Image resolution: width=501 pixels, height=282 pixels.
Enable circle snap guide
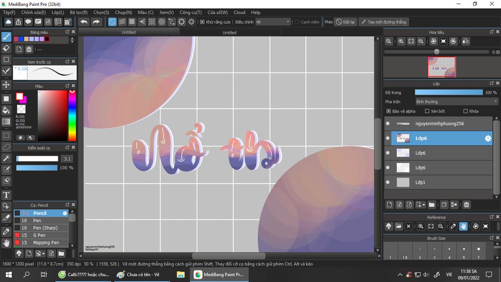161,22
